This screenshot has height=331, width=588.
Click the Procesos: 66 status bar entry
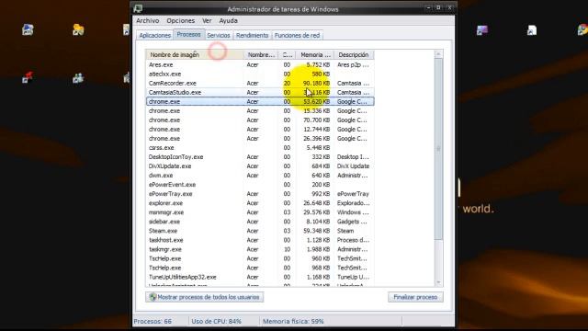pyautogui.click(x=153, y=321)
